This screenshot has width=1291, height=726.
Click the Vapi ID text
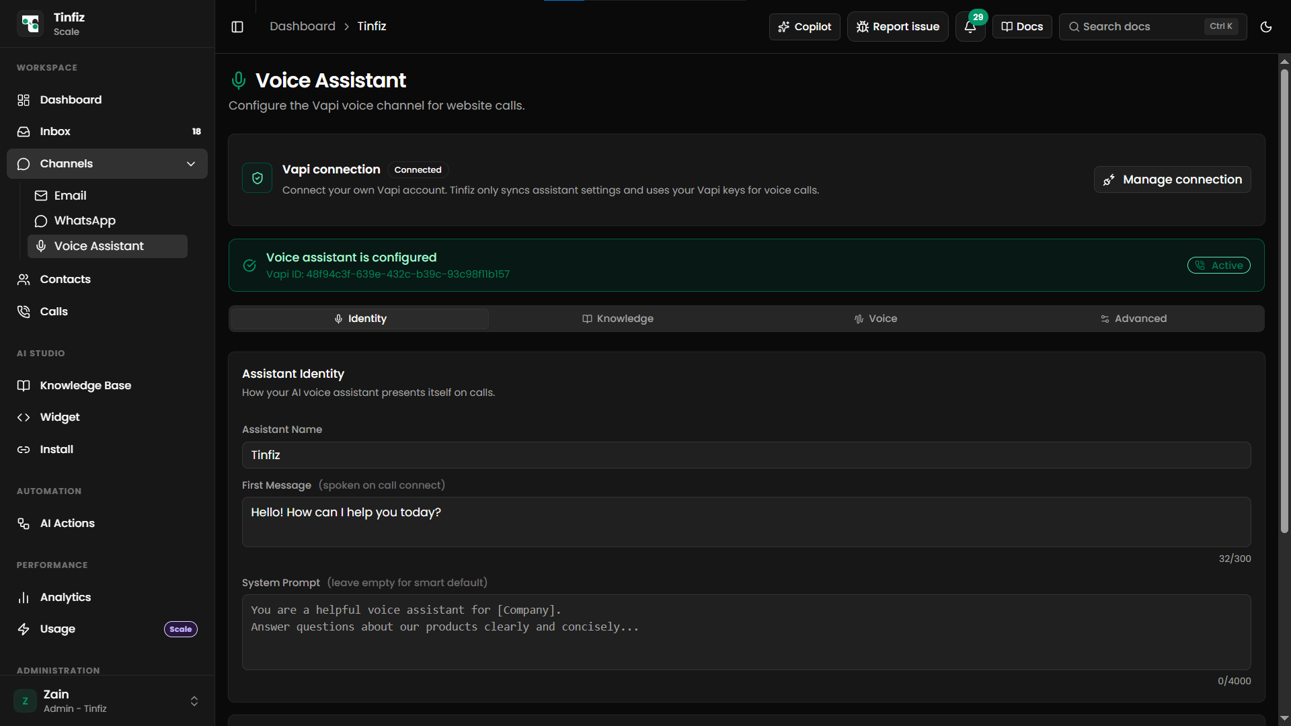coord(388,274)
